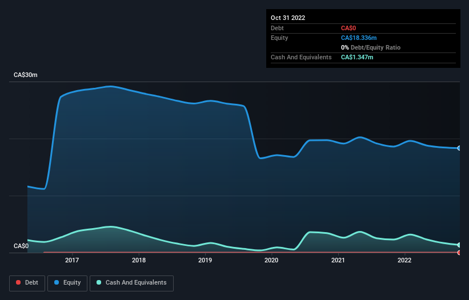Viewport: 469px width, 300px height.
Task: Click the Cash And Equivalents tooltip label
Action: tap(301, 57)
